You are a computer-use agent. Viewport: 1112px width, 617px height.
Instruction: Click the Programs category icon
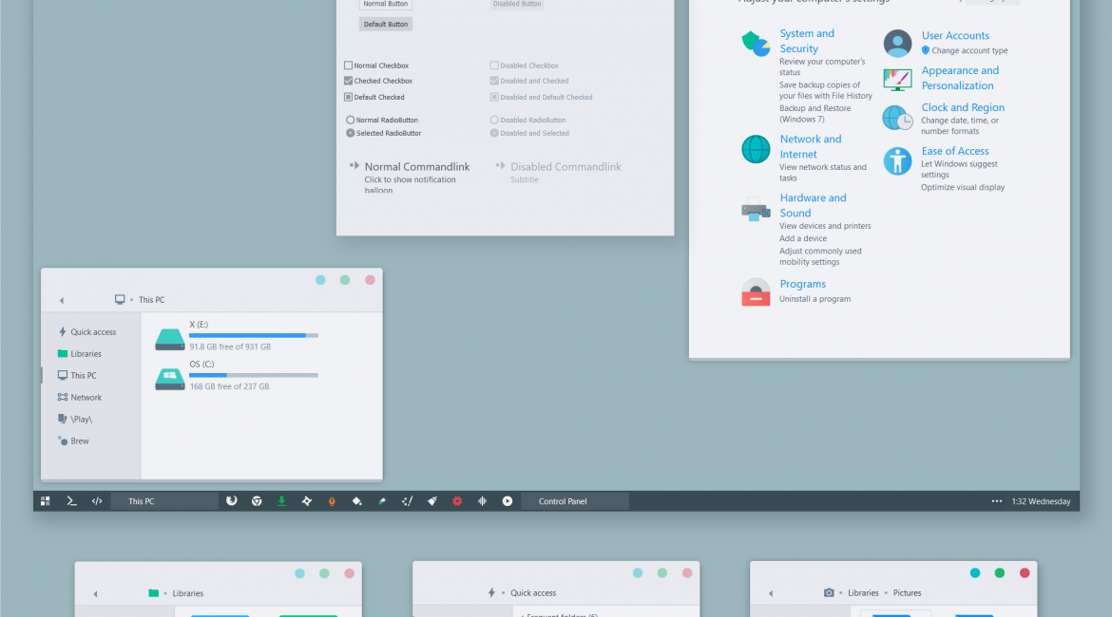coord(756,291)
